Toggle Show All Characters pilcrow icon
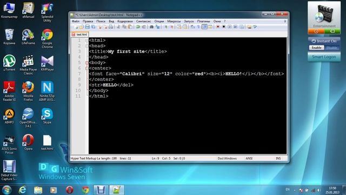Viewport: 346px width, 195px height. 198,27
